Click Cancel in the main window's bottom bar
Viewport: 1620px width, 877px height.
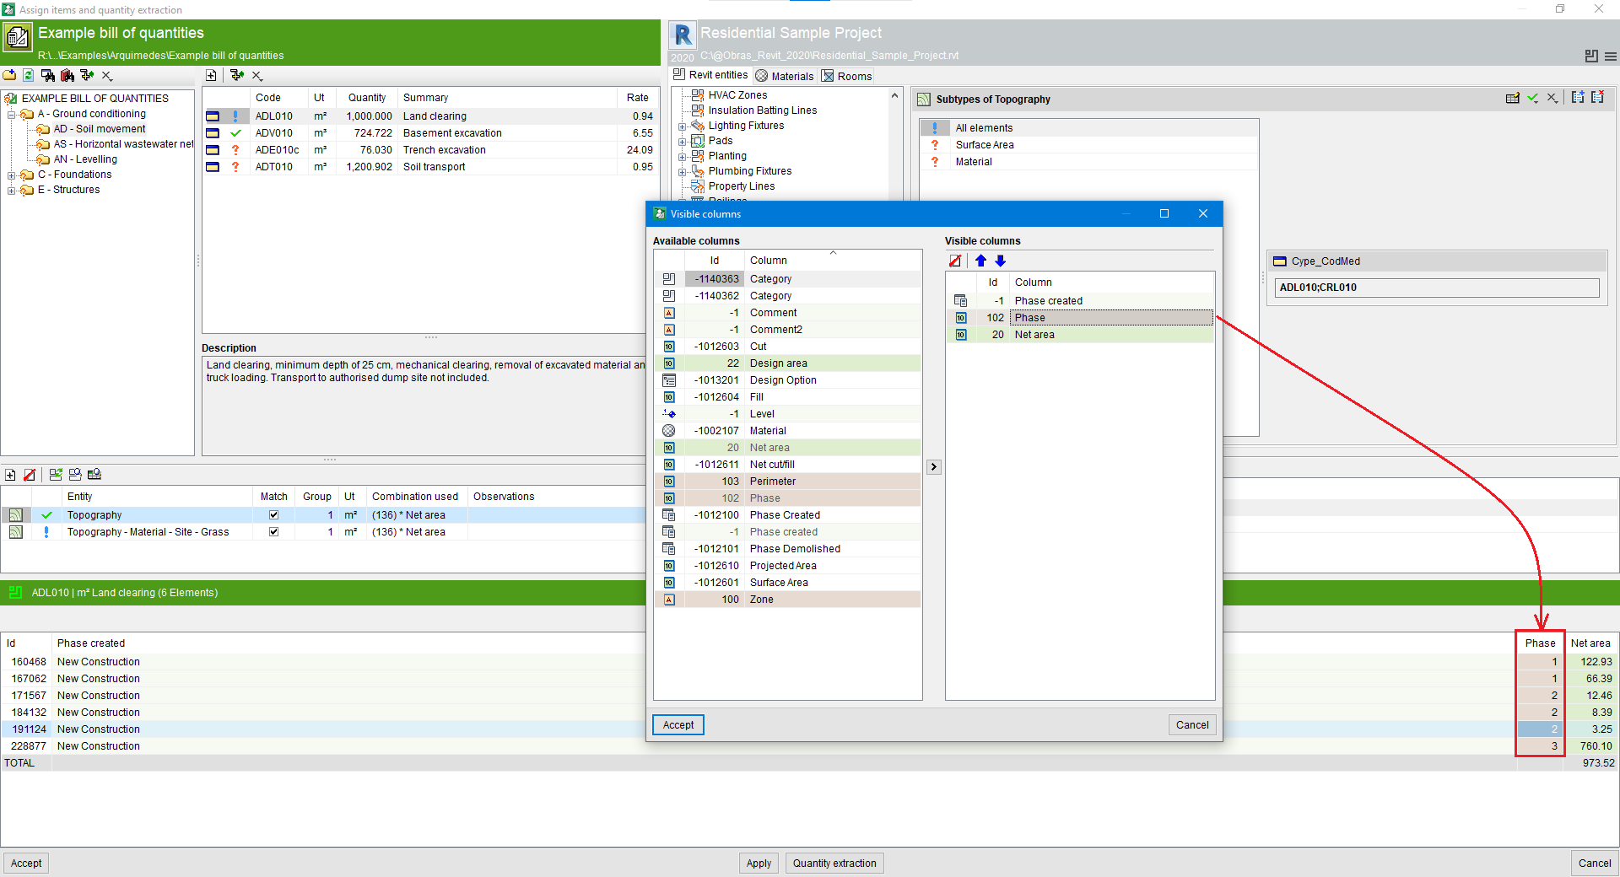coord(1595,863)
